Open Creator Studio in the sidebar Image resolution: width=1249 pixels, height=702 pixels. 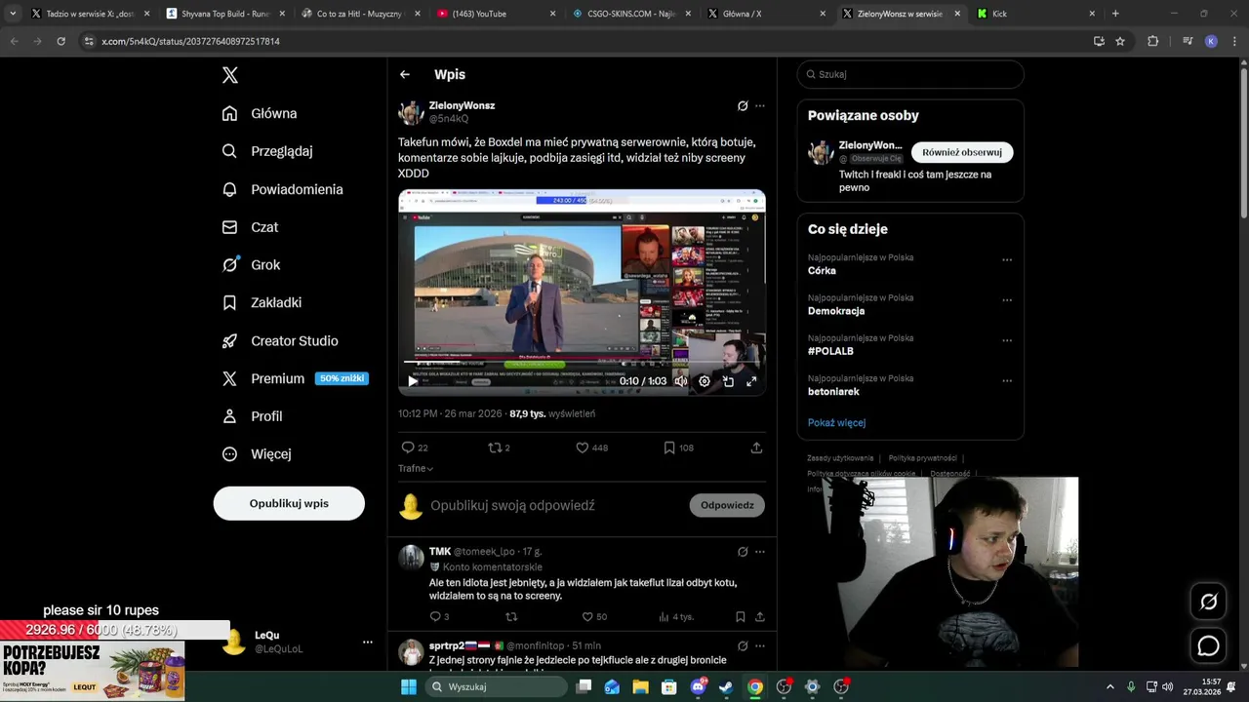(280, 340)
